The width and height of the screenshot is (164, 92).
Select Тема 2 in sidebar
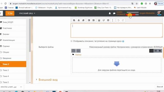click(13, 64)
